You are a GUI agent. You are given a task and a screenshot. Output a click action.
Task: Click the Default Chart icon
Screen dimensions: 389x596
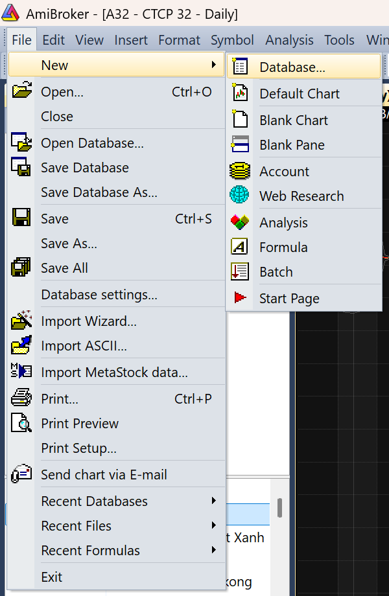coord(240,93)
